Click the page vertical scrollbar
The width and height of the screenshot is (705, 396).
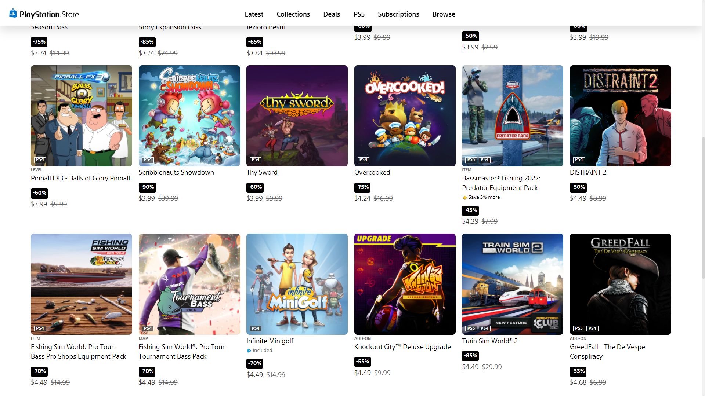point(703,208)
